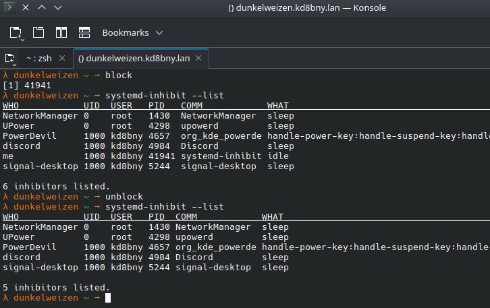Click the terminal cursor at the last prompt
This screenshot has width=490, height=308.
[x=108, y=297]
